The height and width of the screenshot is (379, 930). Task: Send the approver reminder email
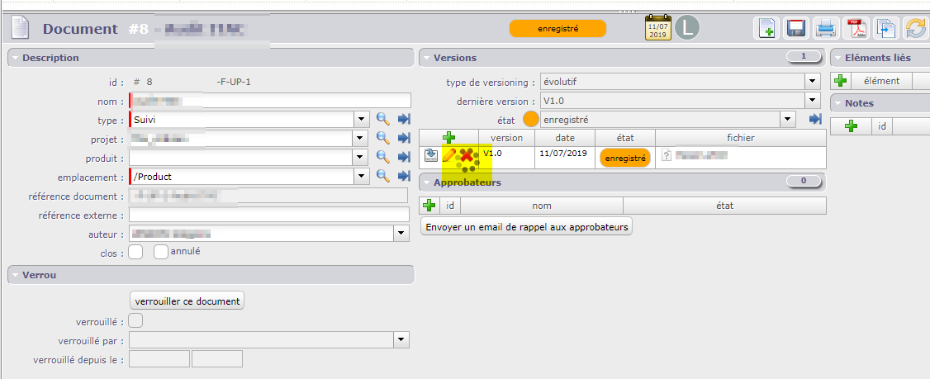tap(526, 227)
